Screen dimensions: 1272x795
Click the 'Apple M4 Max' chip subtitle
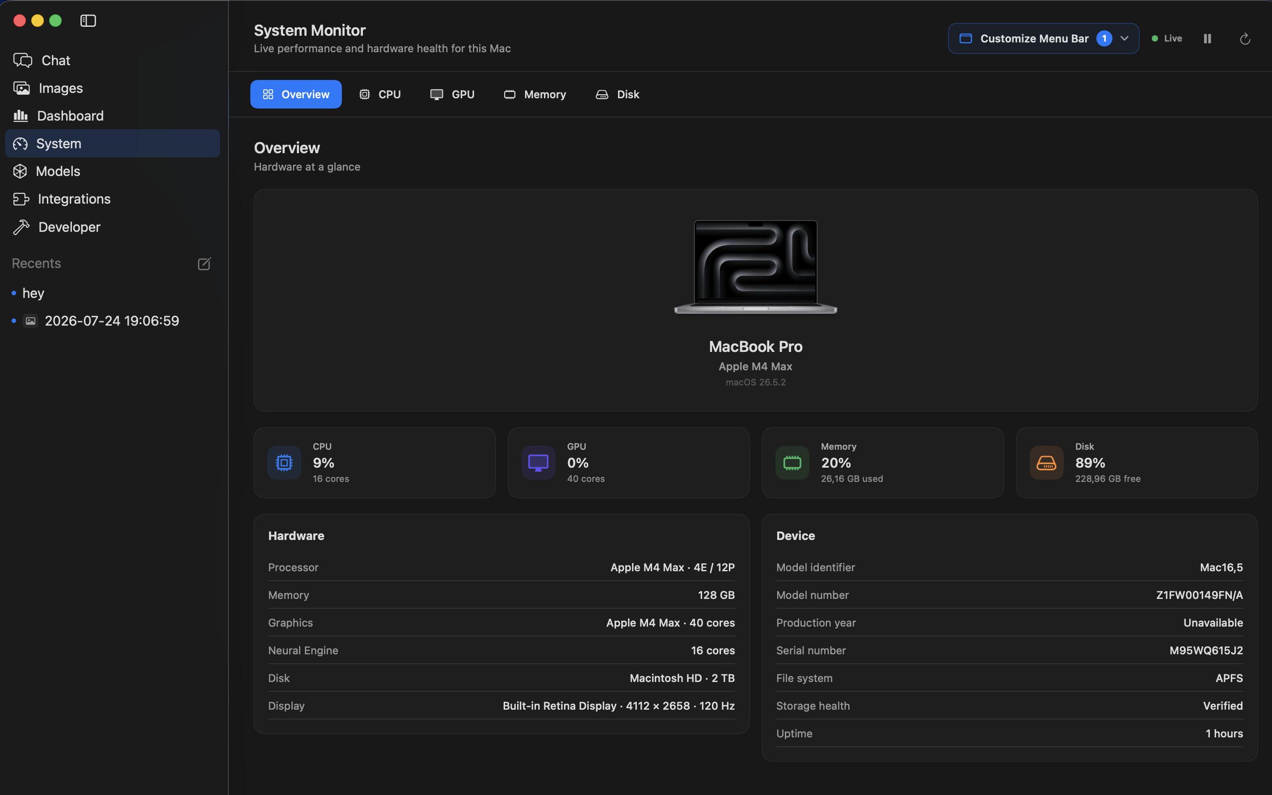pyautogui.click(x=755, y=367)
